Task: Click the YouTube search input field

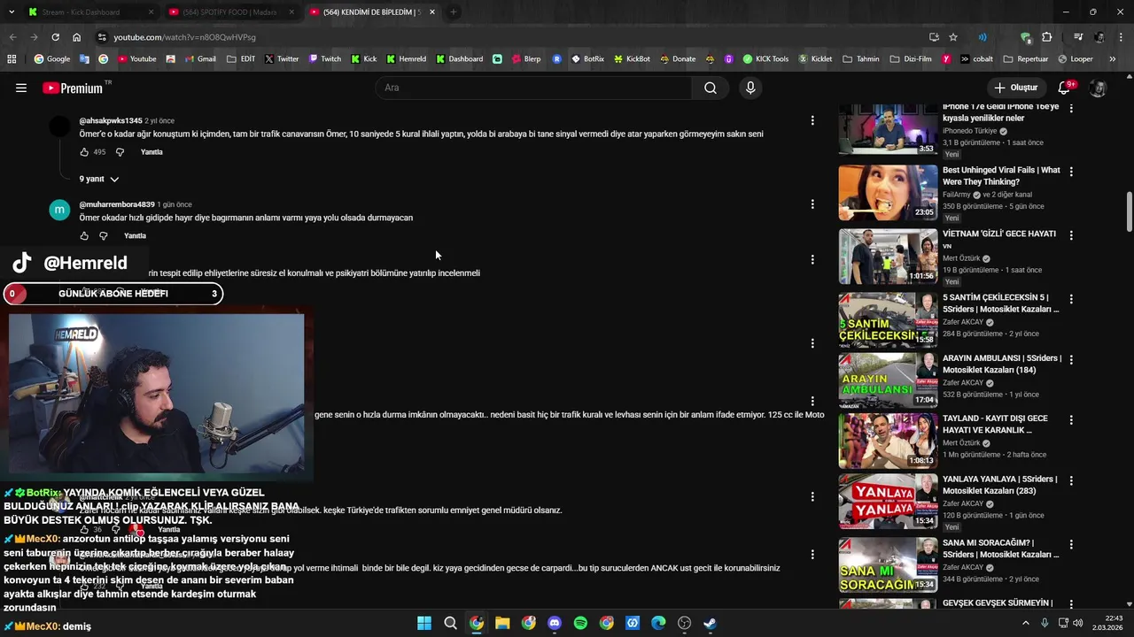Action: click(534, 88)
